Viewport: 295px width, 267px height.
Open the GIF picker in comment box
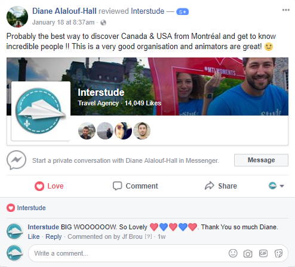click(x=263, y=253)
